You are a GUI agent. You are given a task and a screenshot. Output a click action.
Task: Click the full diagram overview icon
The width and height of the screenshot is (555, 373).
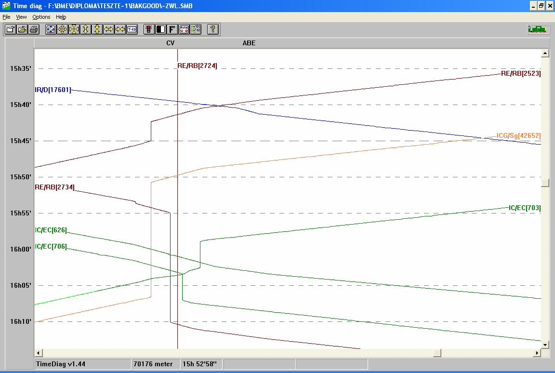[x=51, y=29]
